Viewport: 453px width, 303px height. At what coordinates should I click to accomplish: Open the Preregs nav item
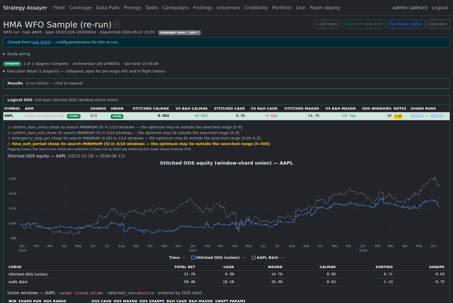tap(133, 8)
